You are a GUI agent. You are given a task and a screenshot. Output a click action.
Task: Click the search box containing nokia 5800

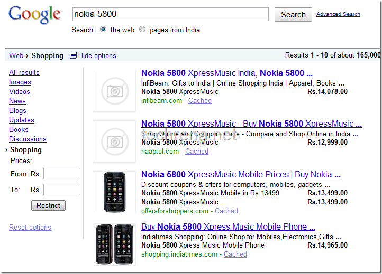[x=170, y=14]
